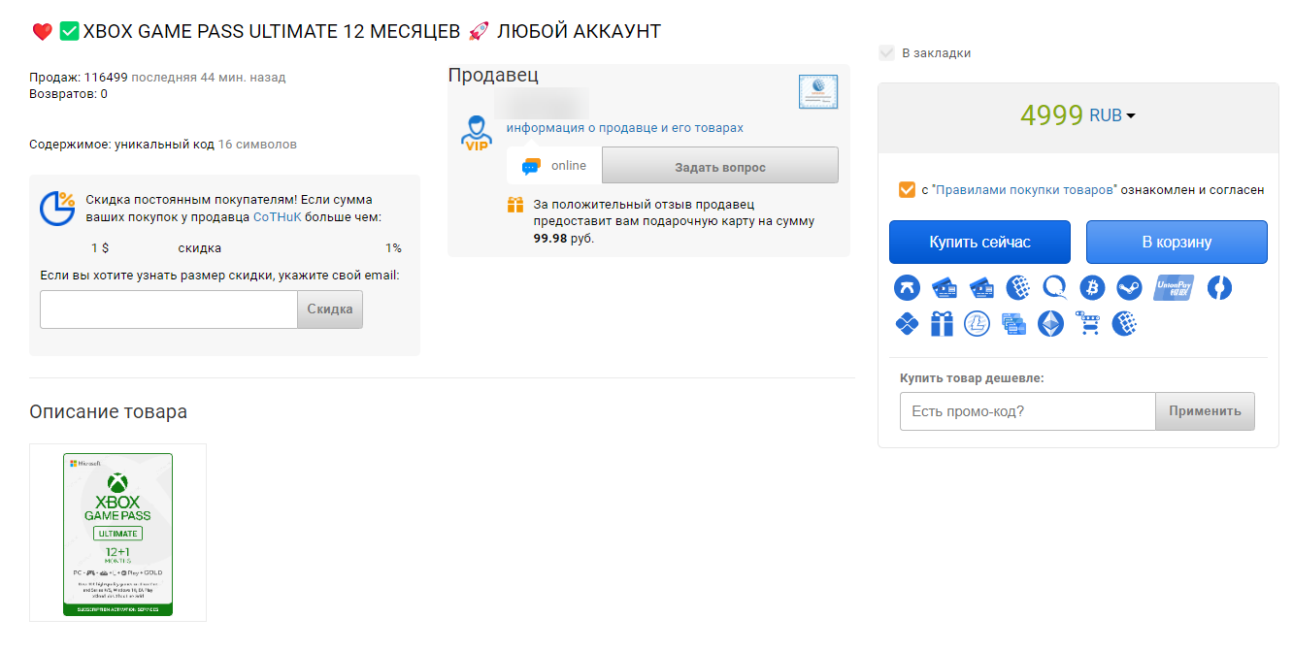This screenshot has width=1293, height=651.
Task: Add item via 'В корзину' button
Action: 1177,242
